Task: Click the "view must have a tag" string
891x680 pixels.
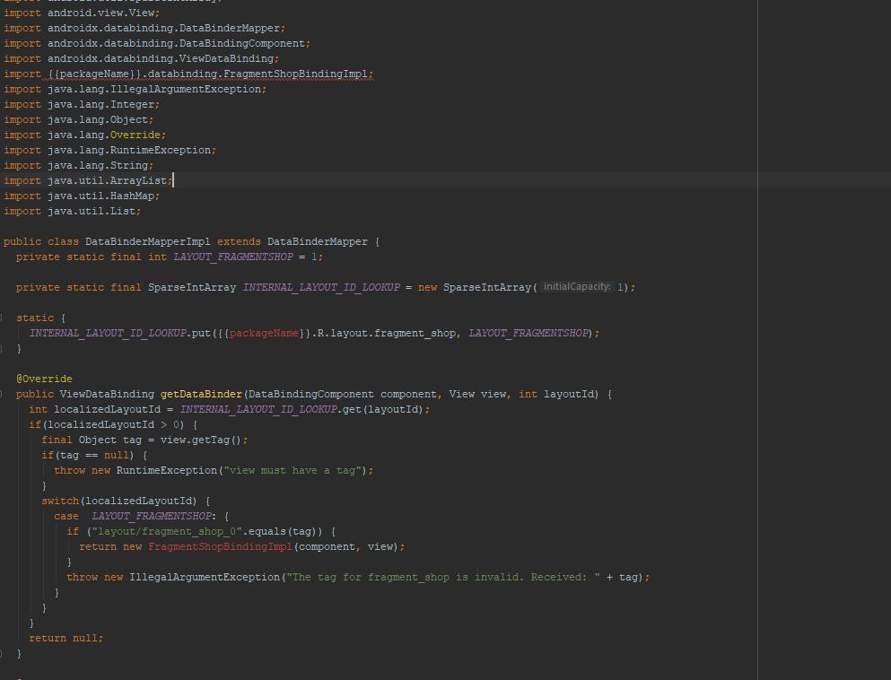Action: coord(293,470)
